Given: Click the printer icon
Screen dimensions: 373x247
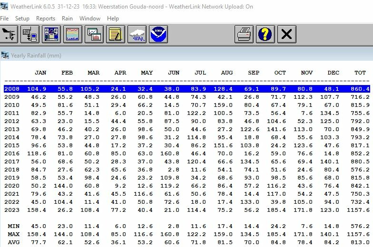Looking at the screenshot, I should pos(244,34).
